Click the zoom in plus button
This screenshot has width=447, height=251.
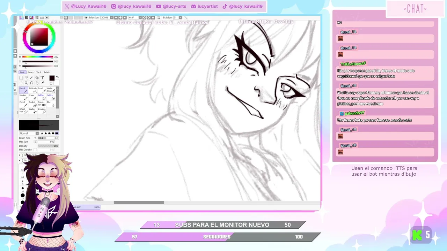pyautogui.click(x=120, y=17)
